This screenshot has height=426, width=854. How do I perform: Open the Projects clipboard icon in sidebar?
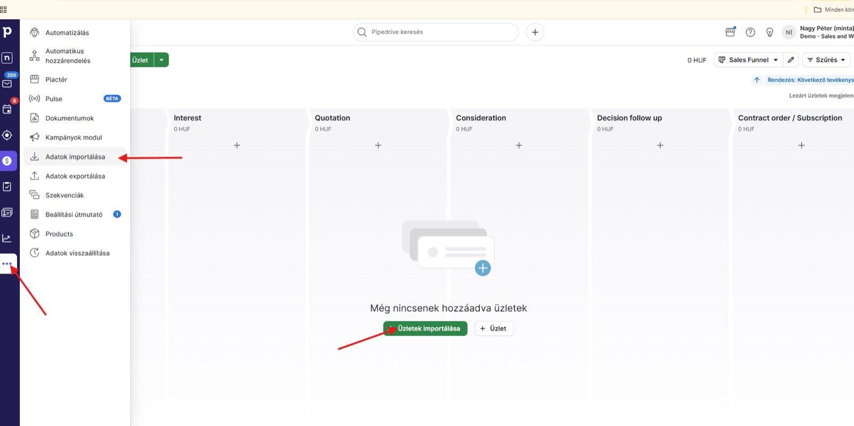(x=7, y=187)
